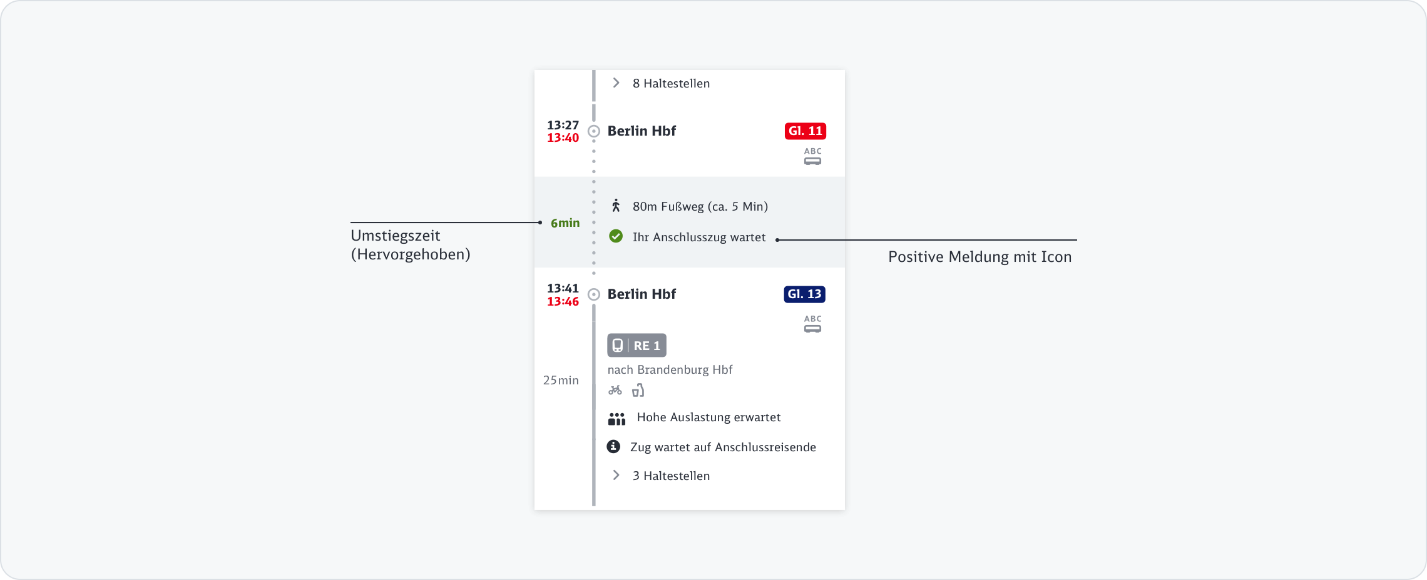Click the walking pedestrian icon
This screenshot has width=1427, height=580.
616,206
